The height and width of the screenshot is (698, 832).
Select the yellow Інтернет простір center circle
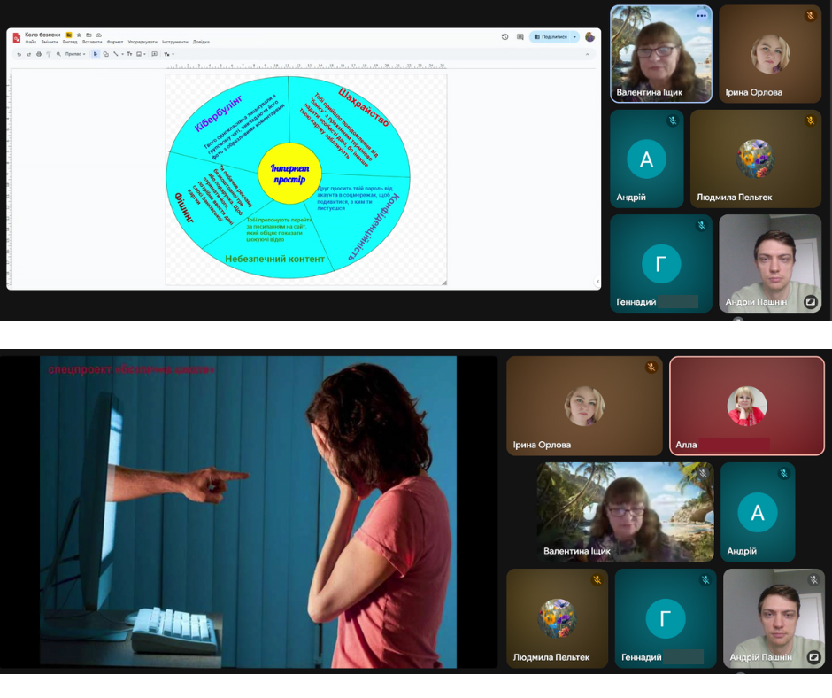pyautogui.click(x=289, y=173)
